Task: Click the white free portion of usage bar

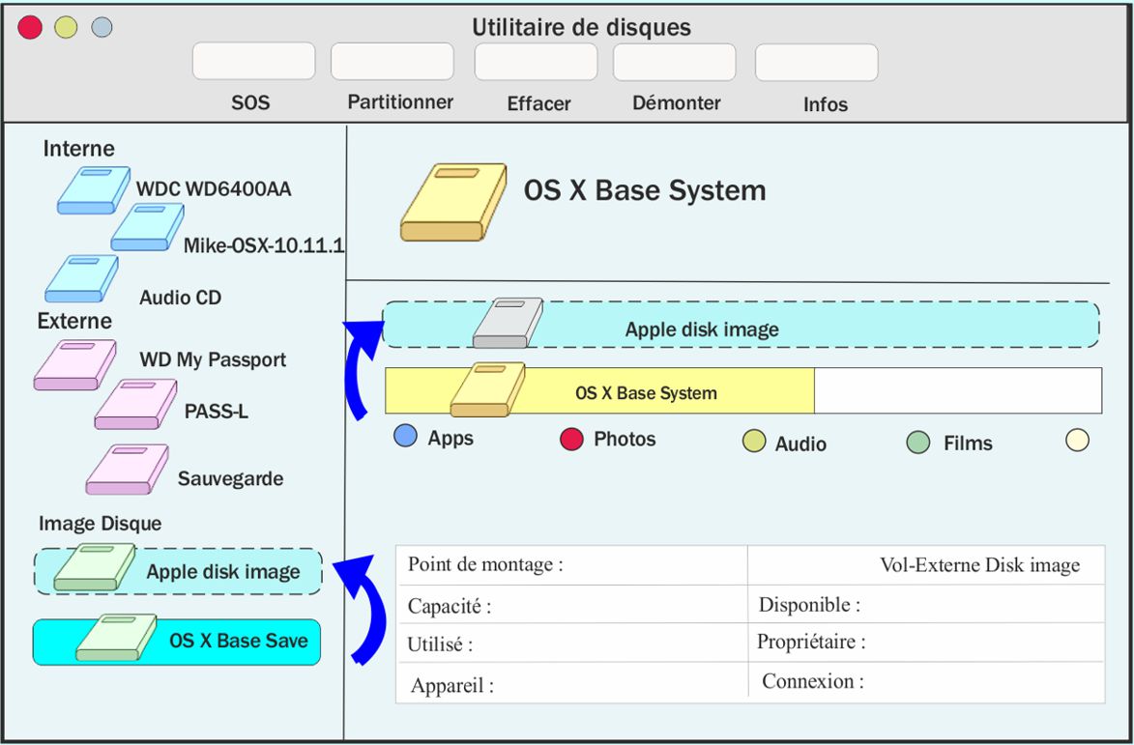Action: pos(958,391)
